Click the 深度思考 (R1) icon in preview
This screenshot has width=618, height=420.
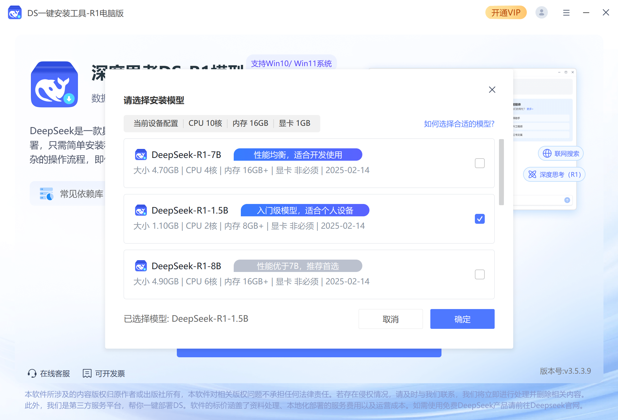pos(532,175)
